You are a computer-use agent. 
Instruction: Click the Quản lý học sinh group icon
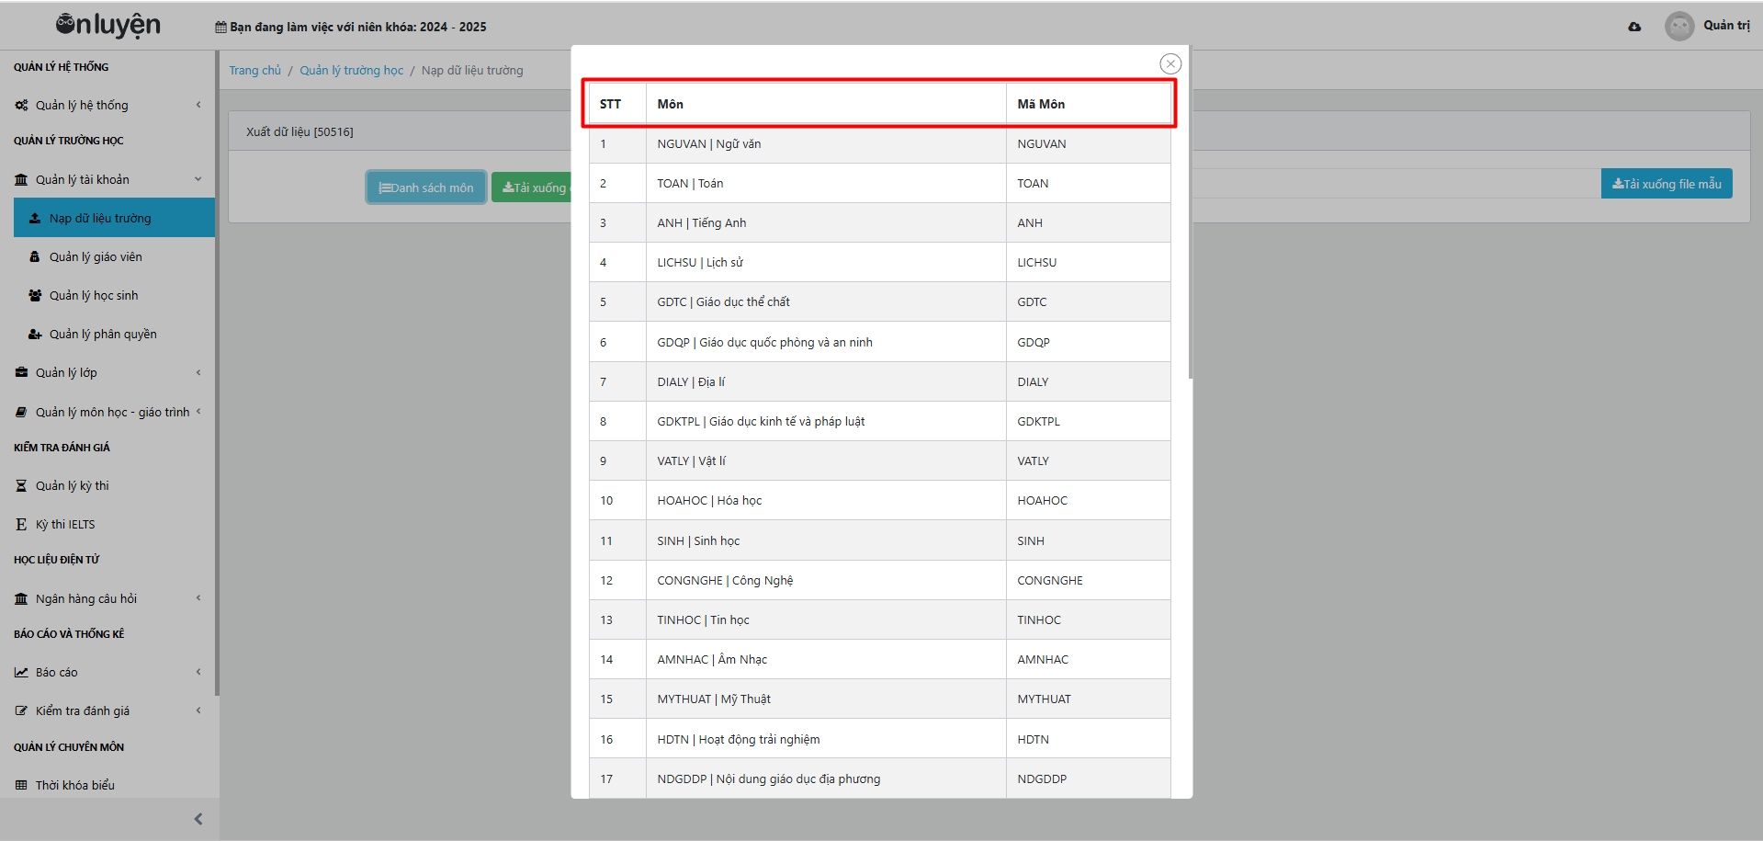pos(35,296)
